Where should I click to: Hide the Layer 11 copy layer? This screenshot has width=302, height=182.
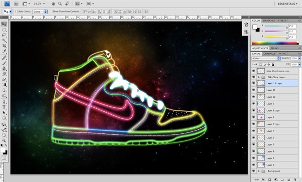tap(254, 83)
